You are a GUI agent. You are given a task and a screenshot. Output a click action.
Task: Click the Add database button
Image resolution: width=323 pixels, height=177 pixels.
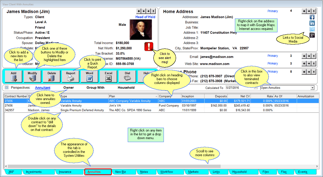(x=14, y=76)
